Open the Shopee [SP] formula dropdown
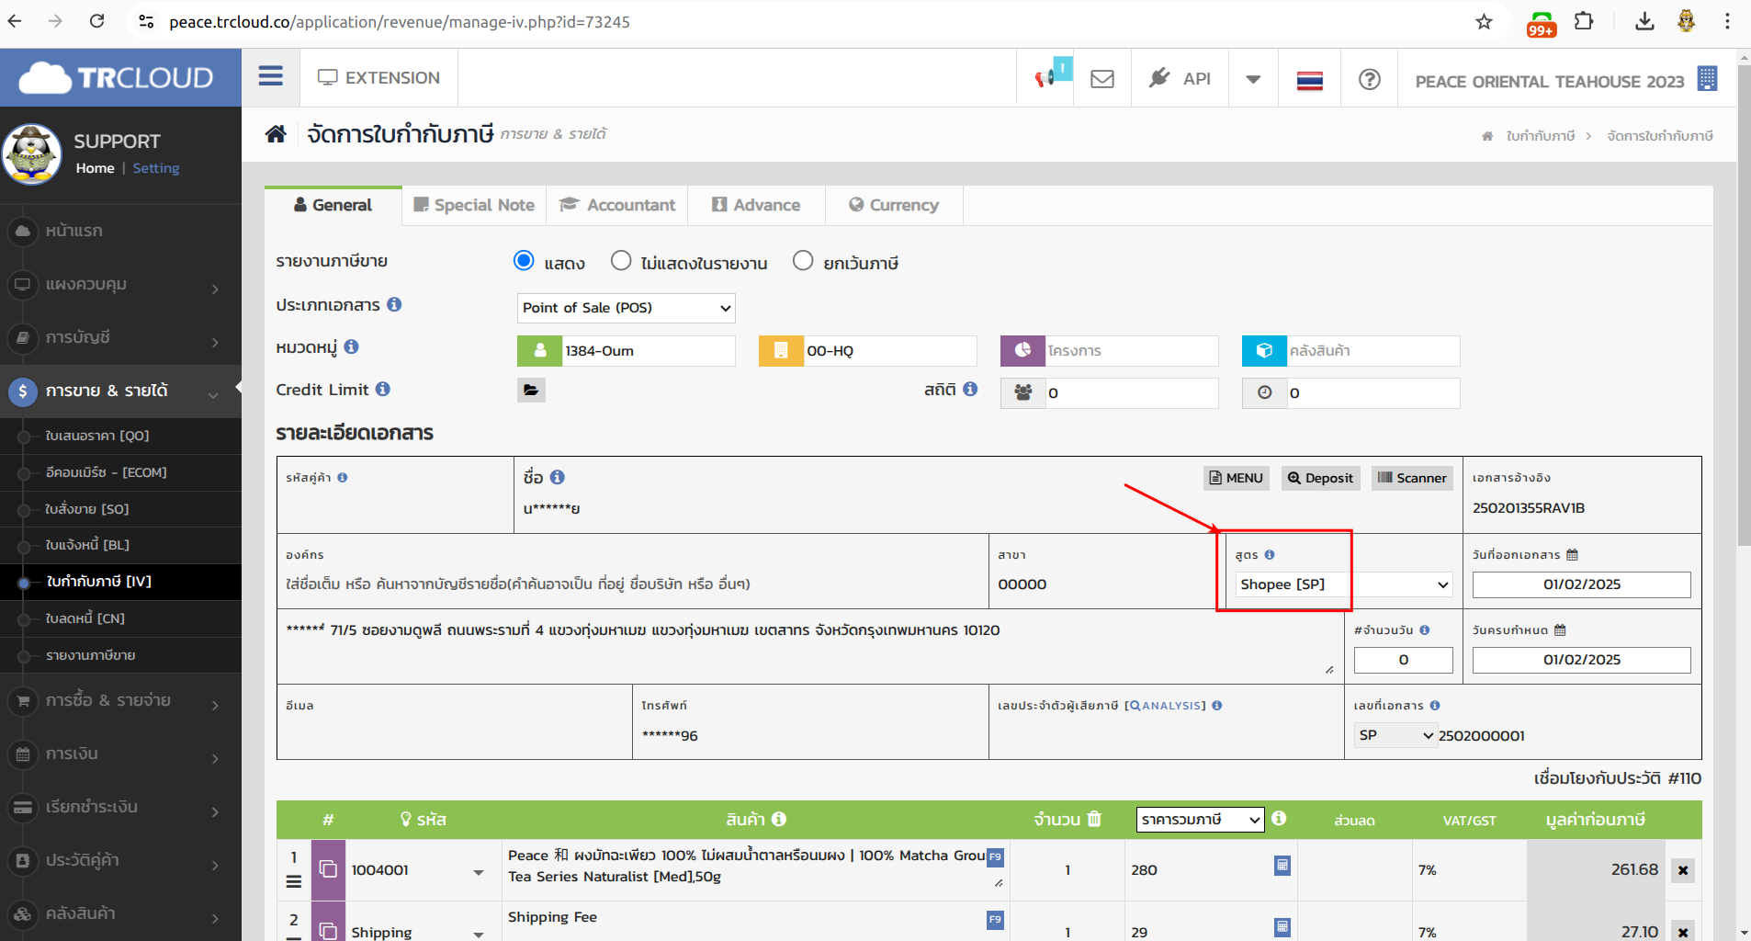The width and height of the screenshot is (1751, 941). (x=1343, y=584)
